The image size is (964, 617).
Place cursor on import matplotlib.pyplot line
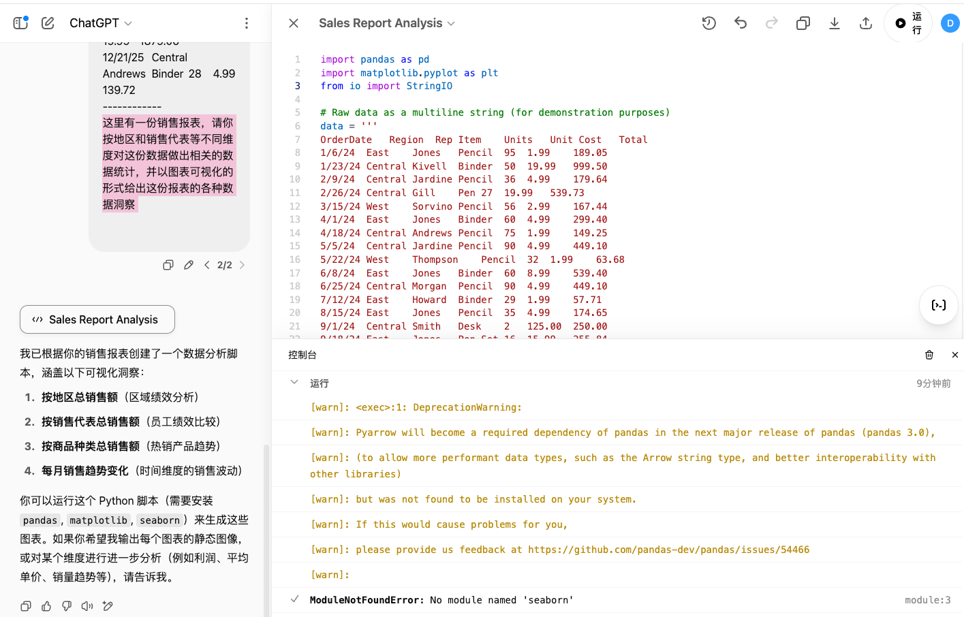pos(409,73)
